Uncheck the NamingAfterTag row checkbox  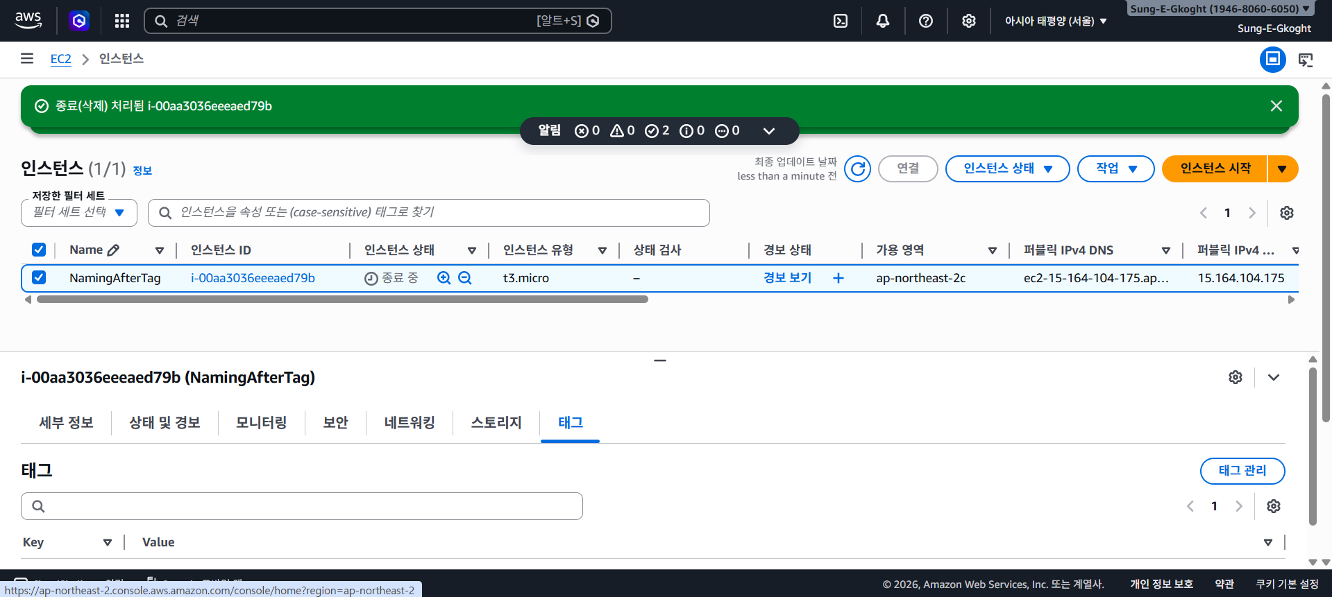pos(39,277)
